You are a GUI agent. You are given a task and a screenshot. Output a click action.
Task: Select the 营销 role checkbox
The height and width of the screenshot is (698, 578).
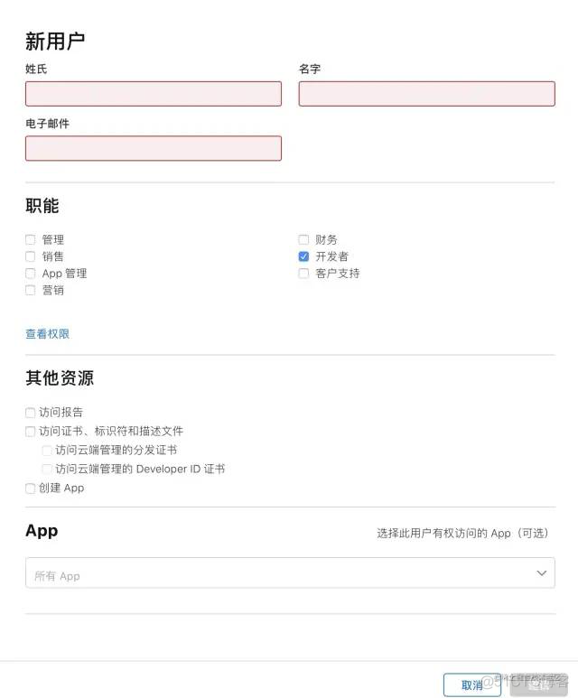coord(31,290)
